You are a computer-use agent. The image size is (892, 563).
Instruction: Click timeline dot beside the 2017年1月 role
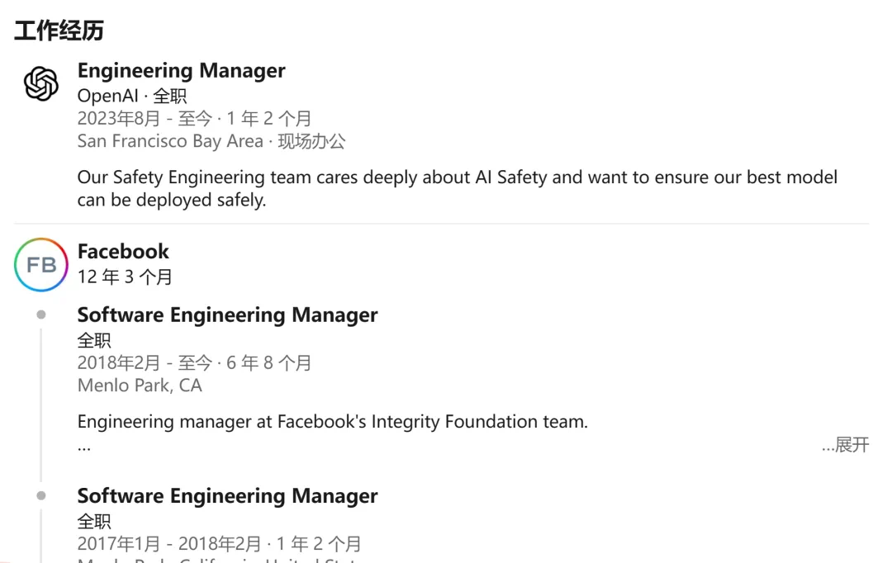pos(41,495)
